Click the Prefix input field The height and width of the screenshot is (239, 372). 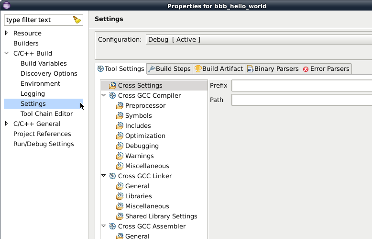(302, 86)
